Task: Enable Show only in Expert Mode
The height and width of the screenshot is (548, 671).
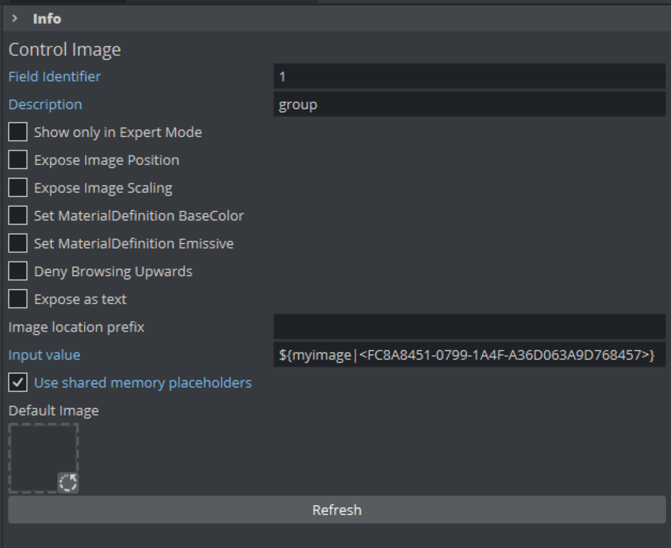Action: [18, 132]
